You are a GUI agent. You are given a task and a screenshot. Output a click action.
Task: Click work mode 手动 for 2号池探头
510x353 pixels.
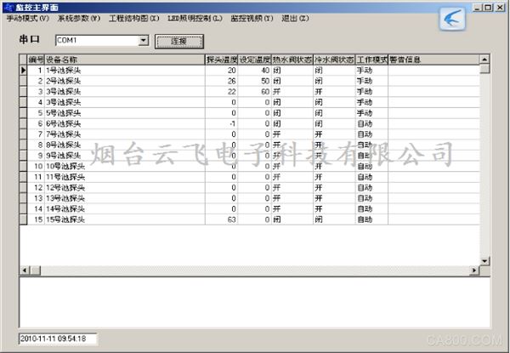point(371,81)
